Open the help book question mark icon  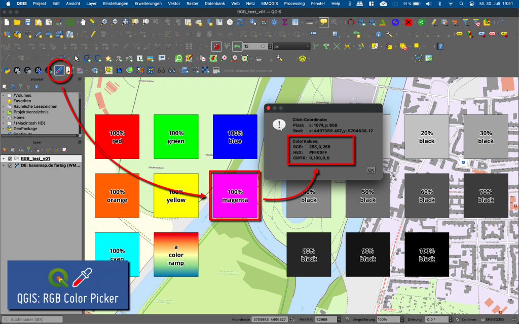point(440,46)
